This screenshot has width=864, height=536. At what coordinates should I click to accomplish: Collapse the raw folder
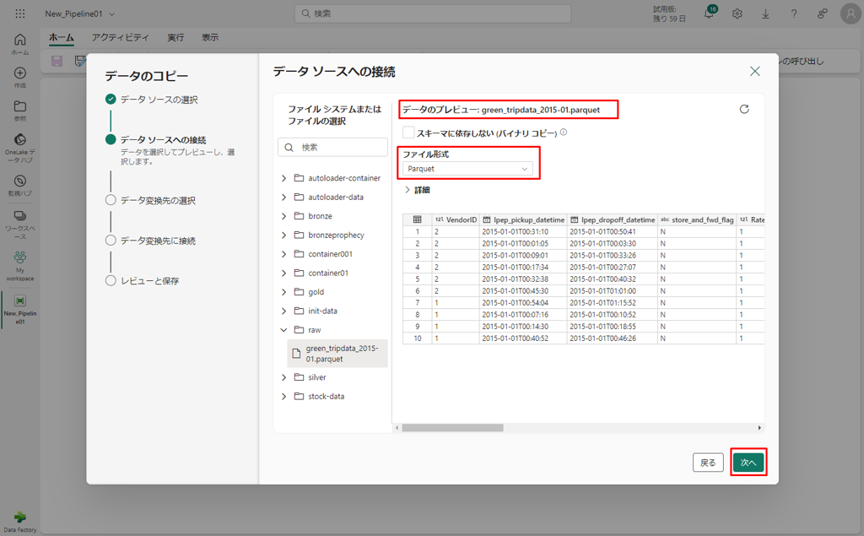[283, 330]
